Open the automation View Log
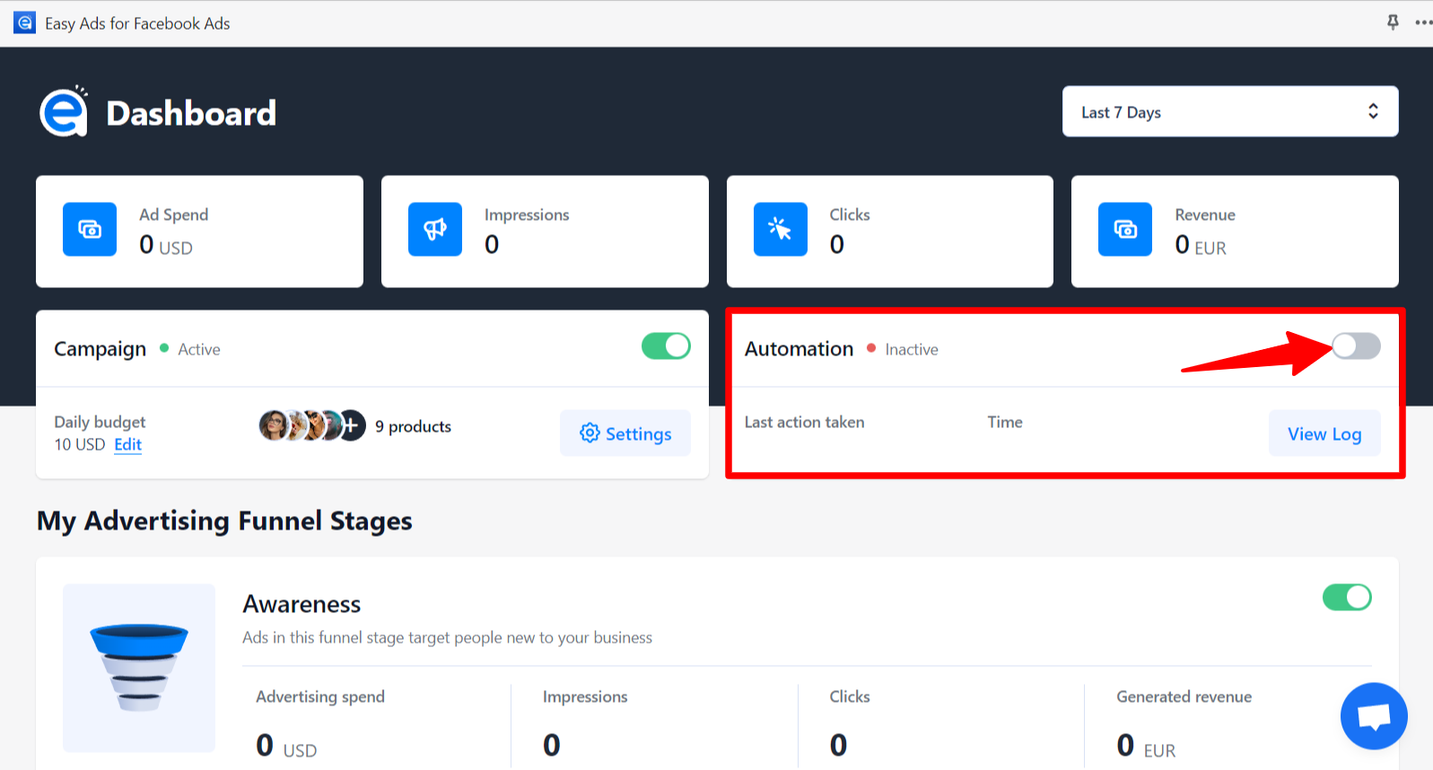 point(1324,433)
